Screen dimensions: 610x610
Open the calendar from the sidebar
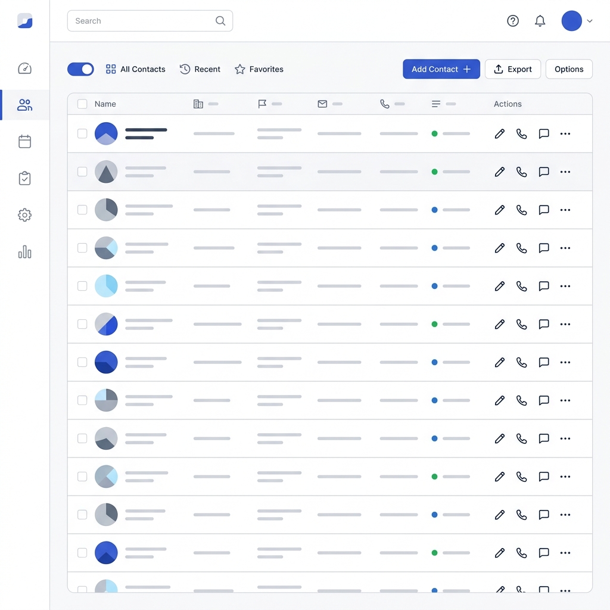click(x=24, y=141)
